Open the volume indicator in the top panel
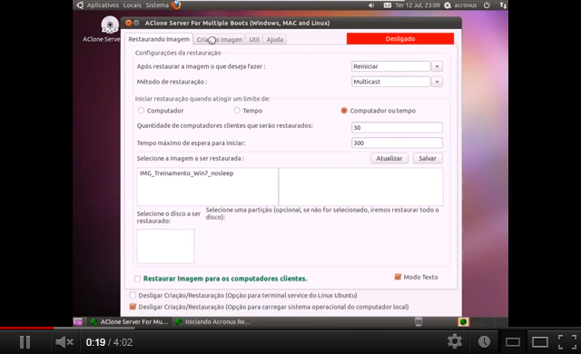The width and height of the screenshot is (581, 354). point(371,5)
